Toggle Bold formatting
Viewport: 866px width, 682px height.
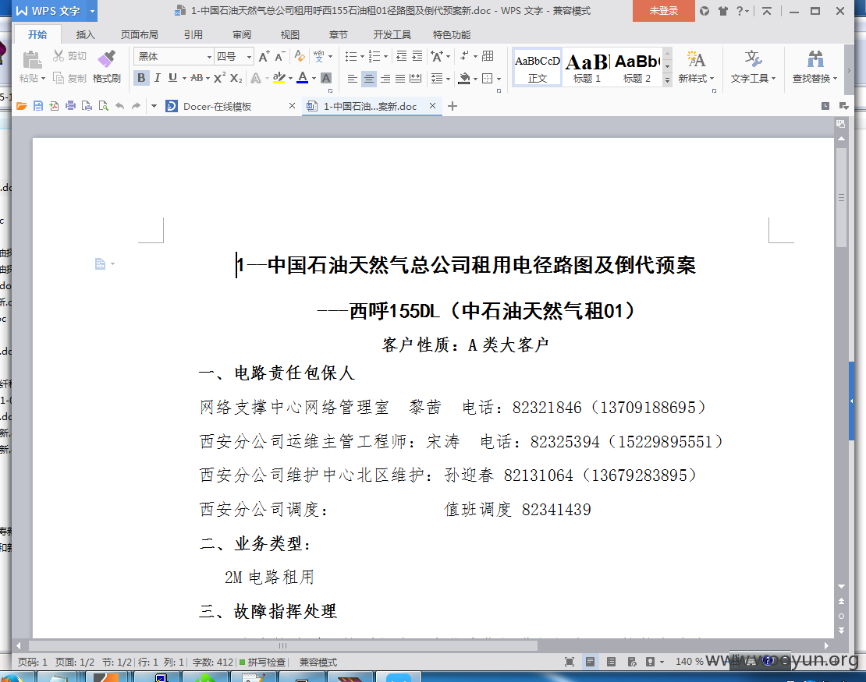[x=141, y=78]
